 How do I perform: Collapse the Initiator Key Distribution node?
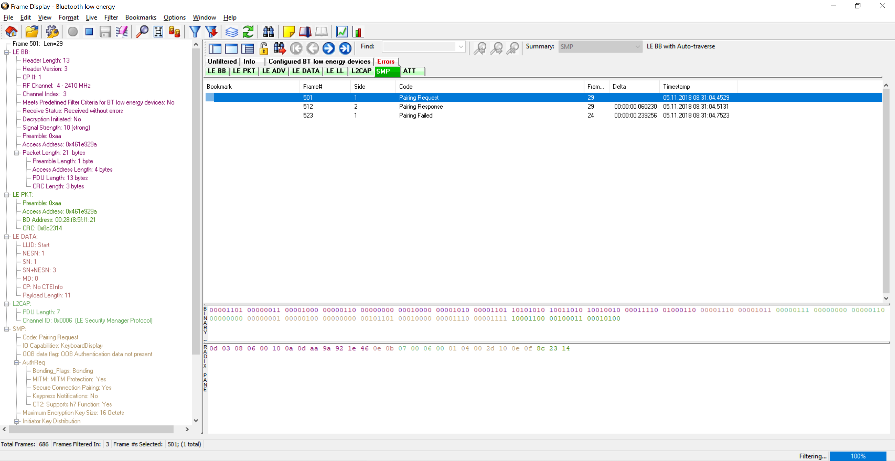[16, 421]
